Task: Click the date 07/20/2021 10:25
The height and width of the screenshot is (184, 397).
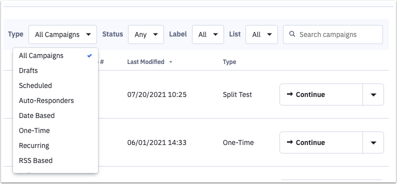Action: (x=156, y=94)
